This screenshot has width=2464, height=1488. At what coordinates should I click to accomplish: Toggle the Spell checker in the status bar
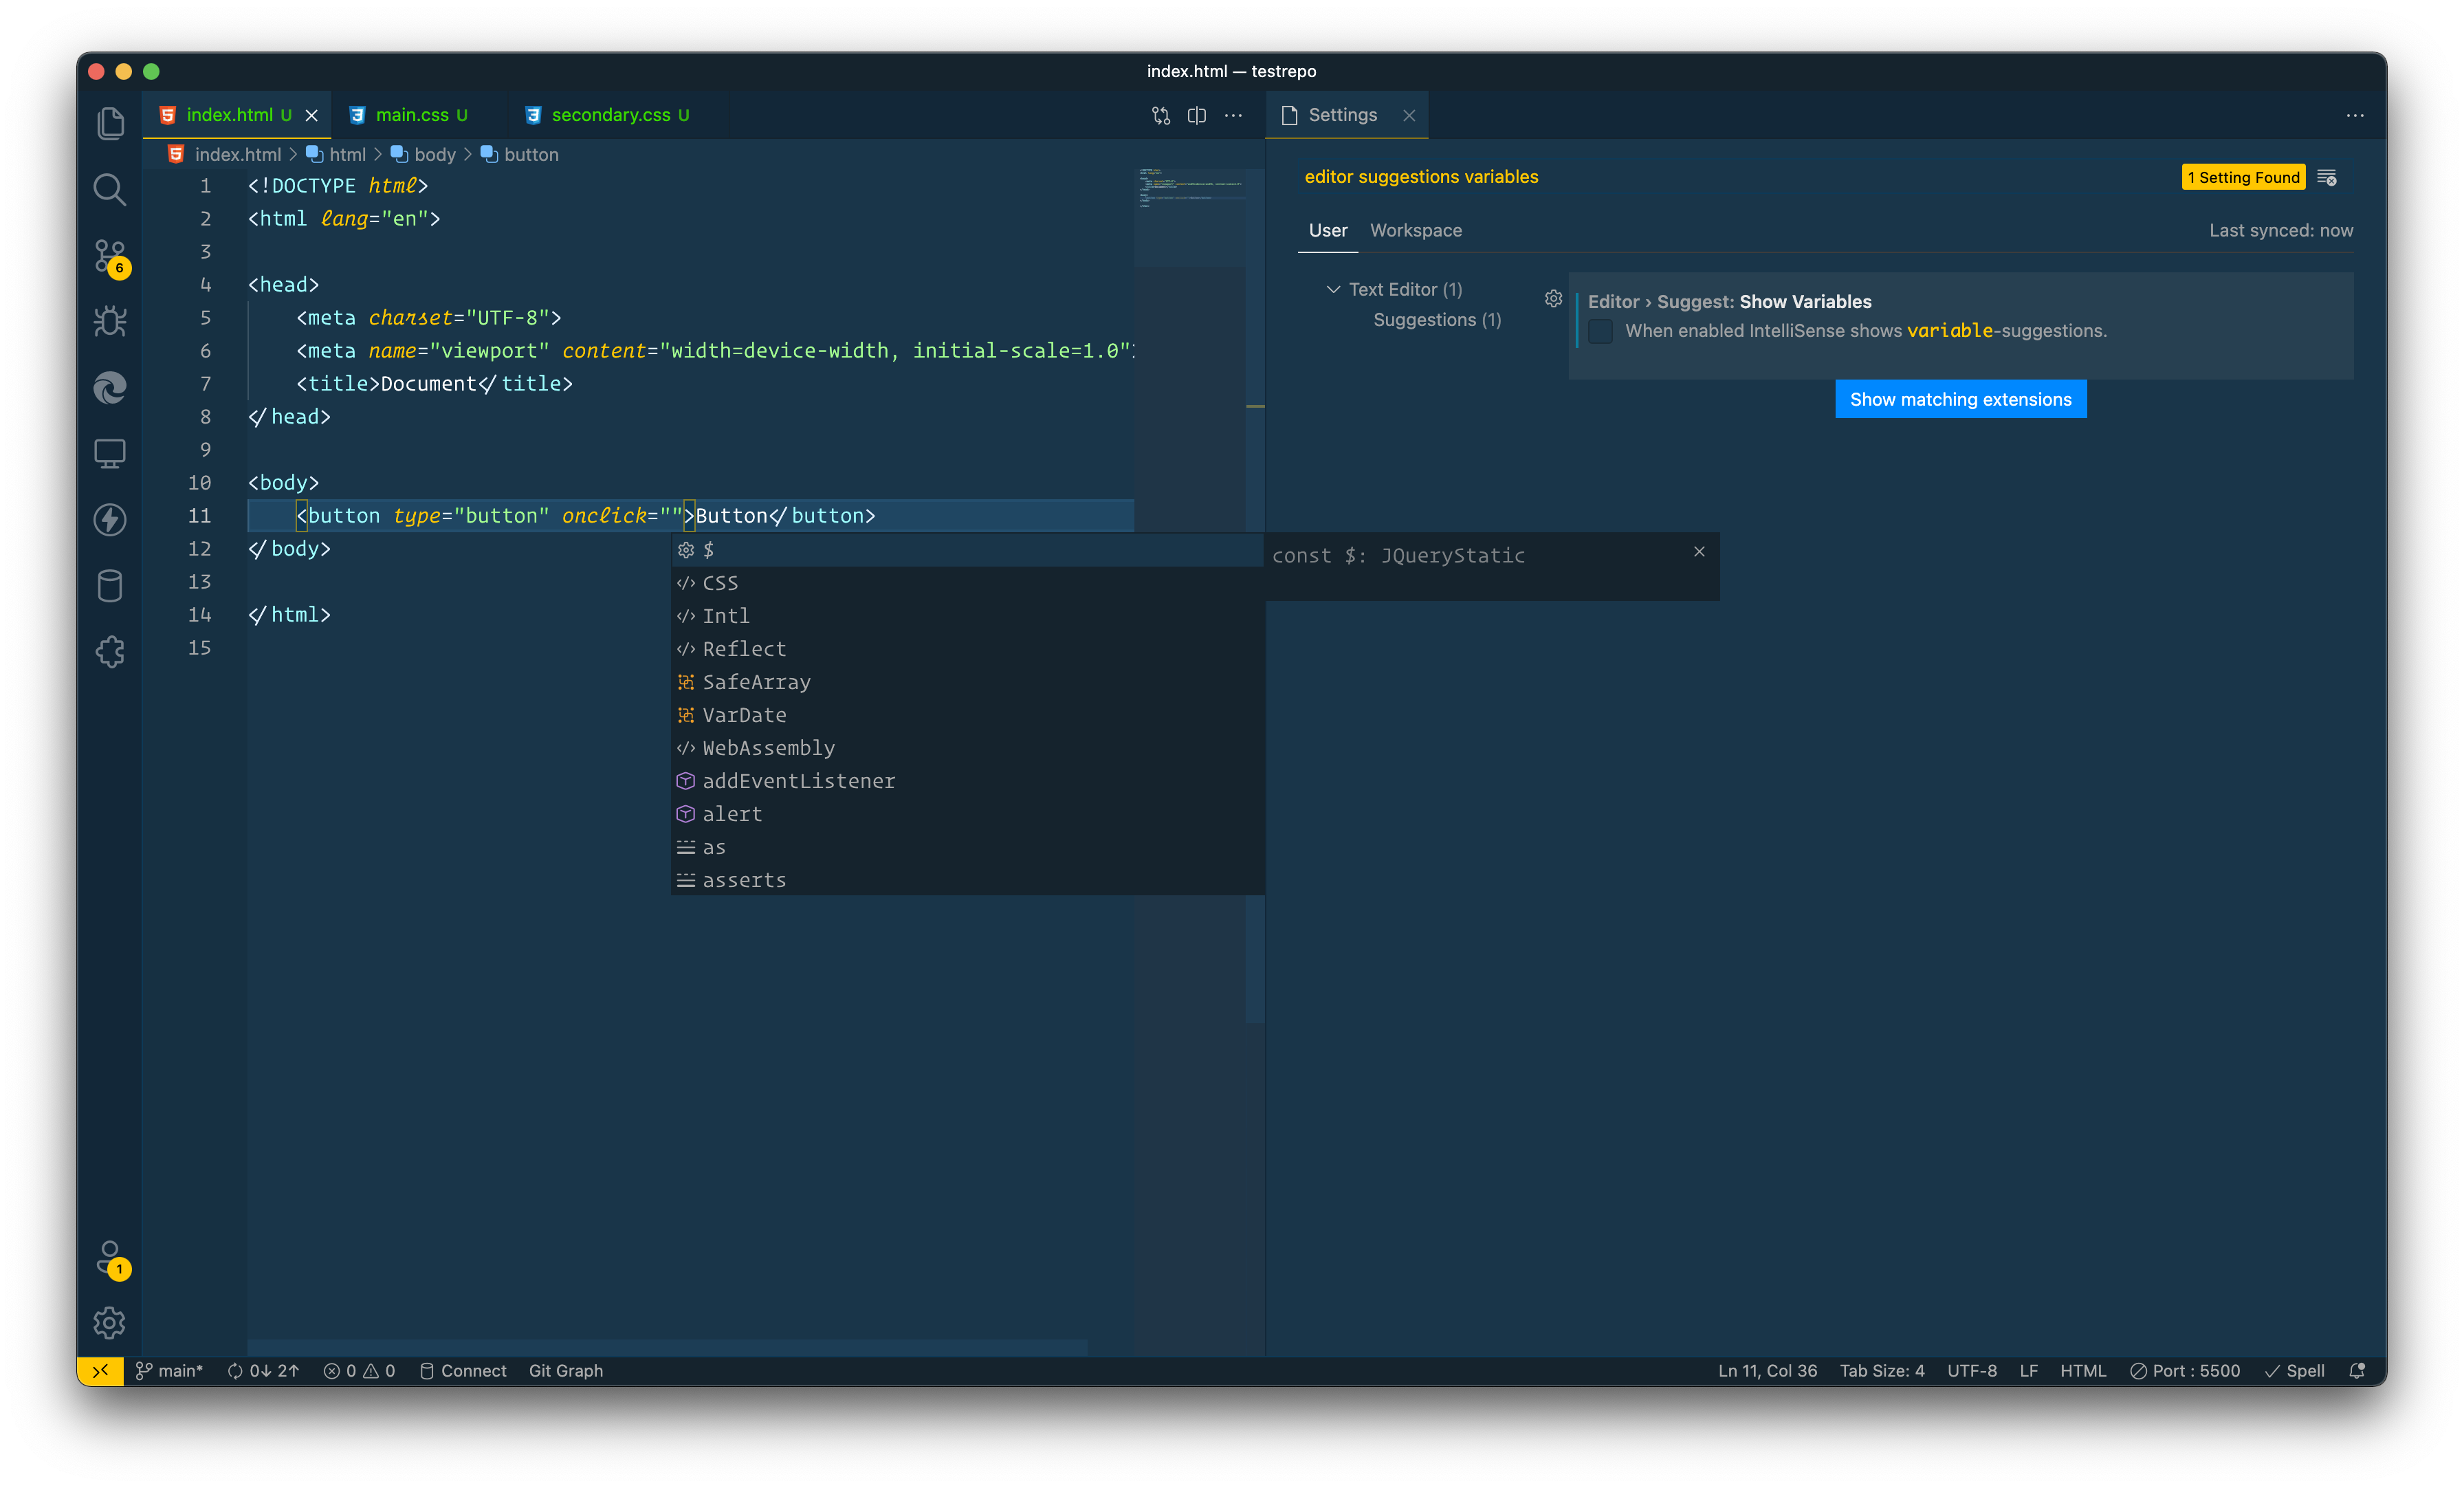tap(2296, 1371)
